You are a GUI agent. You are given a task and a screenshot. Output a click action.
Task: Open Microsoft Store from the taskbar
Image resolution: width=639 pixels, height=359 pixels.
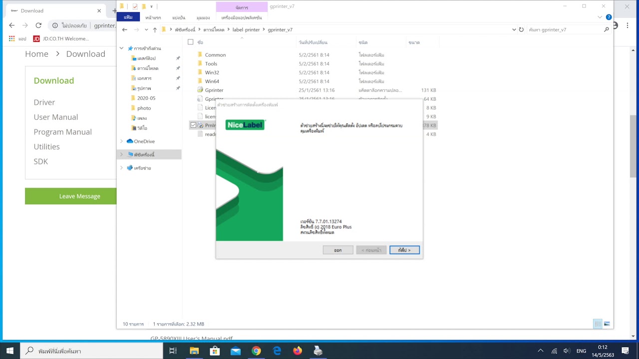215,351
